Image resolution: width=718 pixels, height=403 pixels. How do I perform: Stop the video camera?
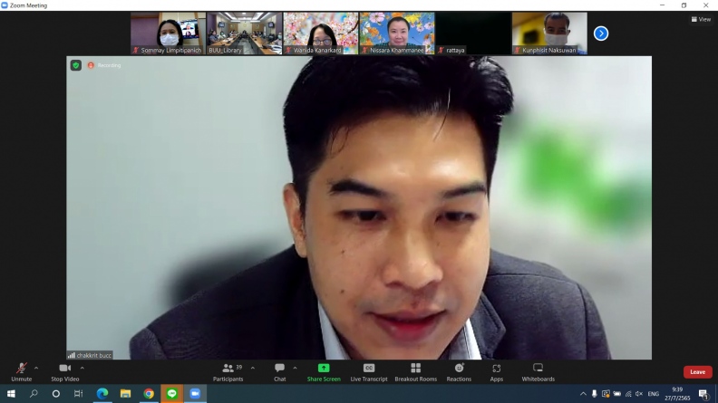pyautogui.click(x=64, y=371)
